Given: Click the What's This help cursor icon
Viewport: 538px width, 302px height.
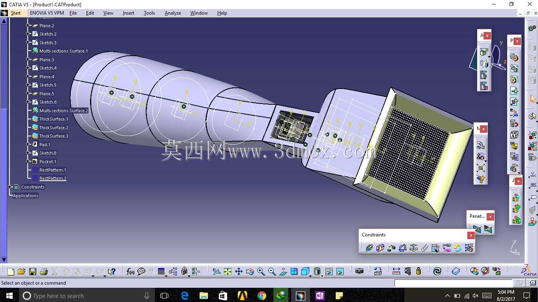Looking at the screenshot, I should pos(112,272).
